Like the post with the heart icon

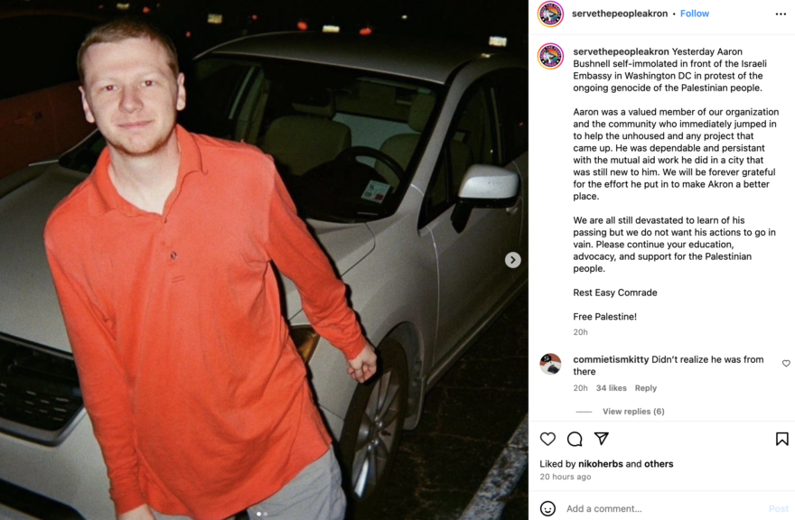tap(547, 439)
